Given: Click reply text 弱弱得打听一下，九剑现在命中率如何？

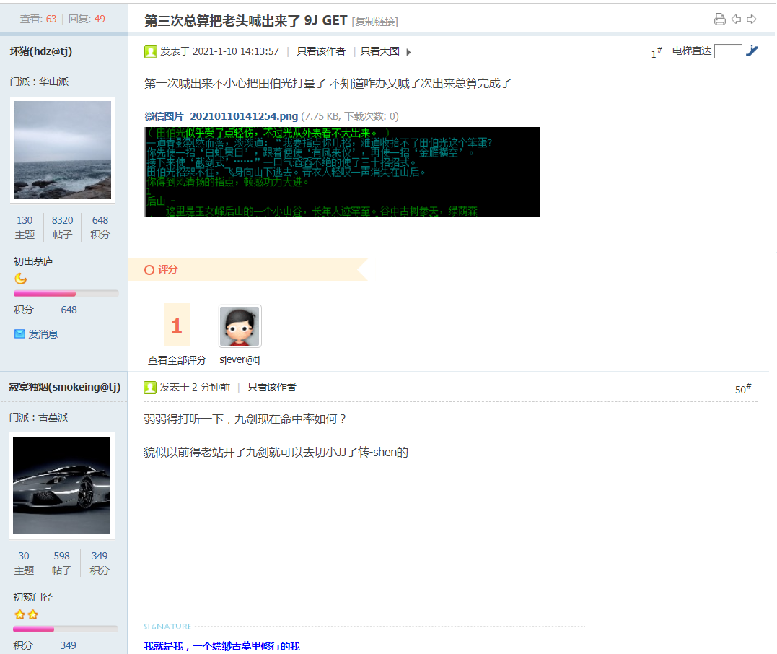Looking at the screenshot, I should tap(245, 419).
